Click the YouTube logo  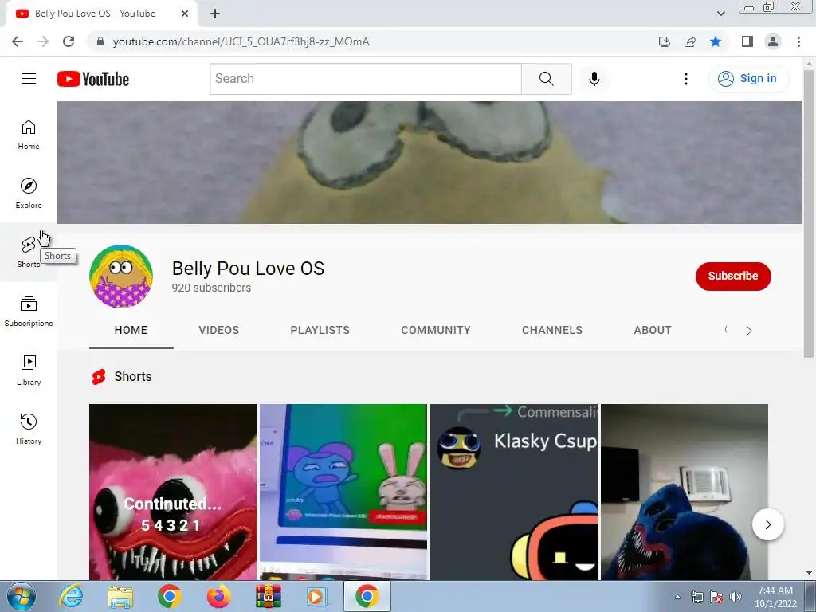coord(93,79)
